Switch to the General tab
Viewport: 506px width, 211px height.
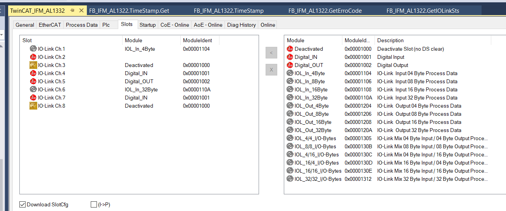click(x=25, y=25)
